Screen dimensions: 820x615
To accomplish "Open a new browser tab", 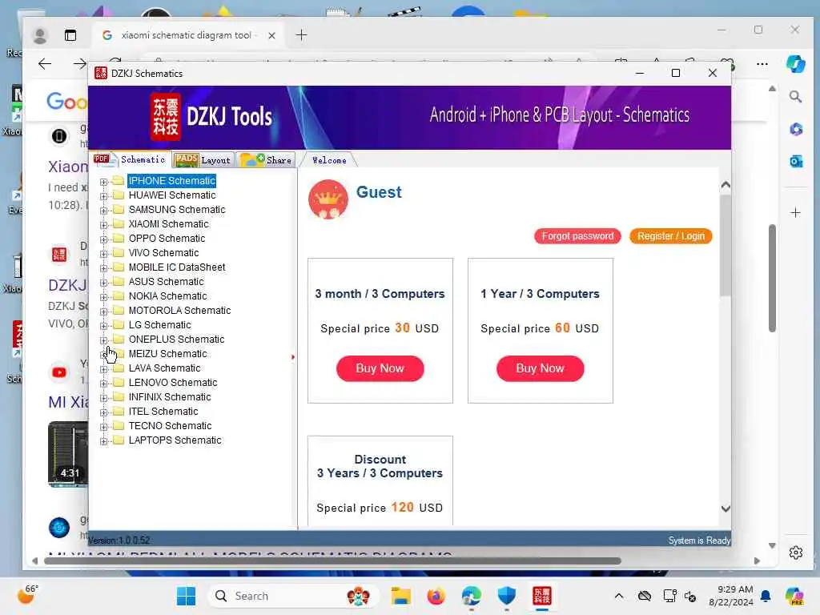I will point(301,35).
